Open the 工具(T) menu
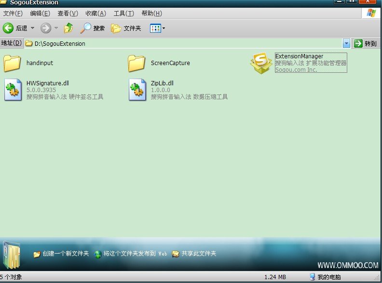The height and width of the screenshot is (283, 382). 123,13
